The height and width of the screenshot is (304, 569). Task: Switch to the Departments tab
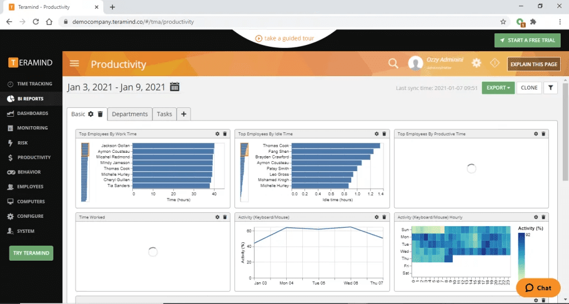coord(130,114)
